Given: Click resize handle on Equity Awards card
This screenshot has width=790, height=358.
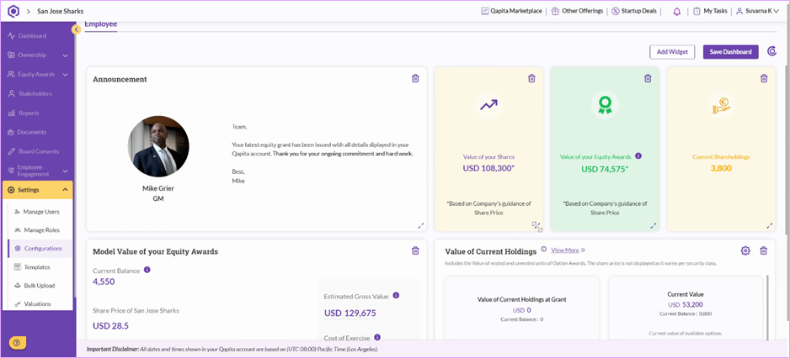Looking at the screenshot, I should click(x=654, y=226).
